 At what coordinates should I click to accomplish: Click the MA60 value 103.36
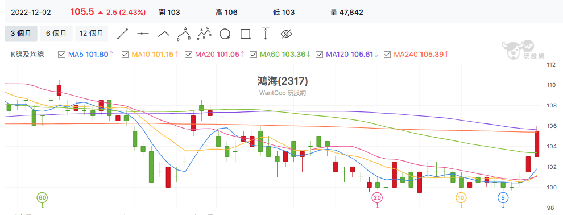pyautogui.click(x=293, y=55)
